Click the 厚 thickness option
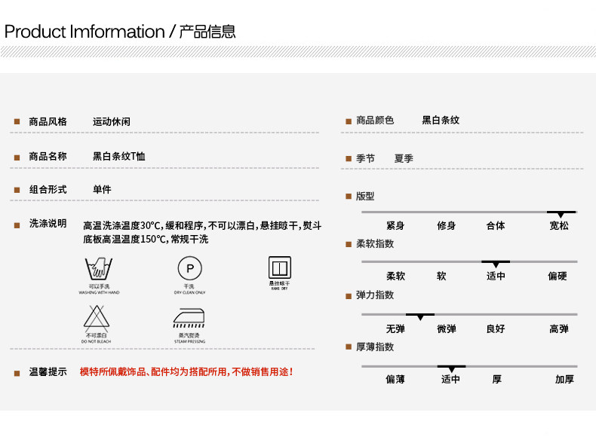 point(497,379)
